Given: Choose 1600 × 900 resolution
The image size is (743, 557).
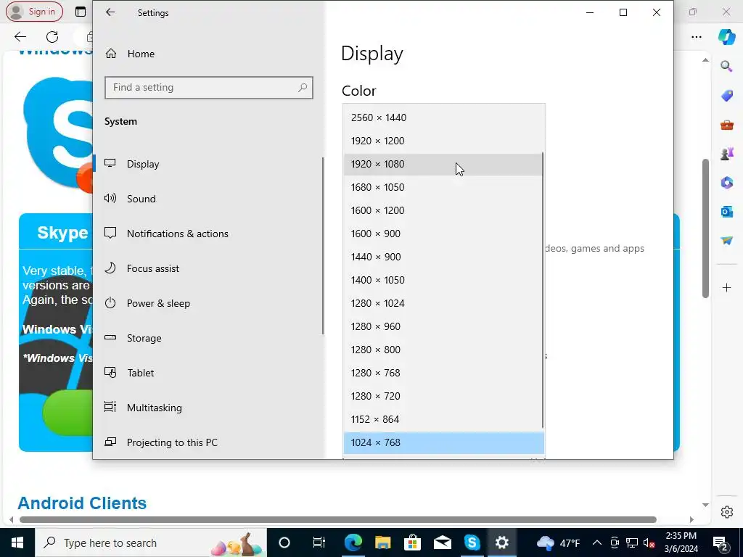Looking at the screenshot, I should pyautogui.click(x=443, y=234).
